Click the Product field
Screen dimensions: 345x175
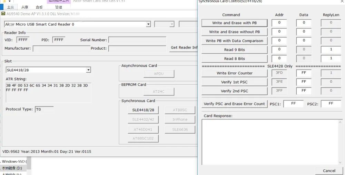point(137,49)
